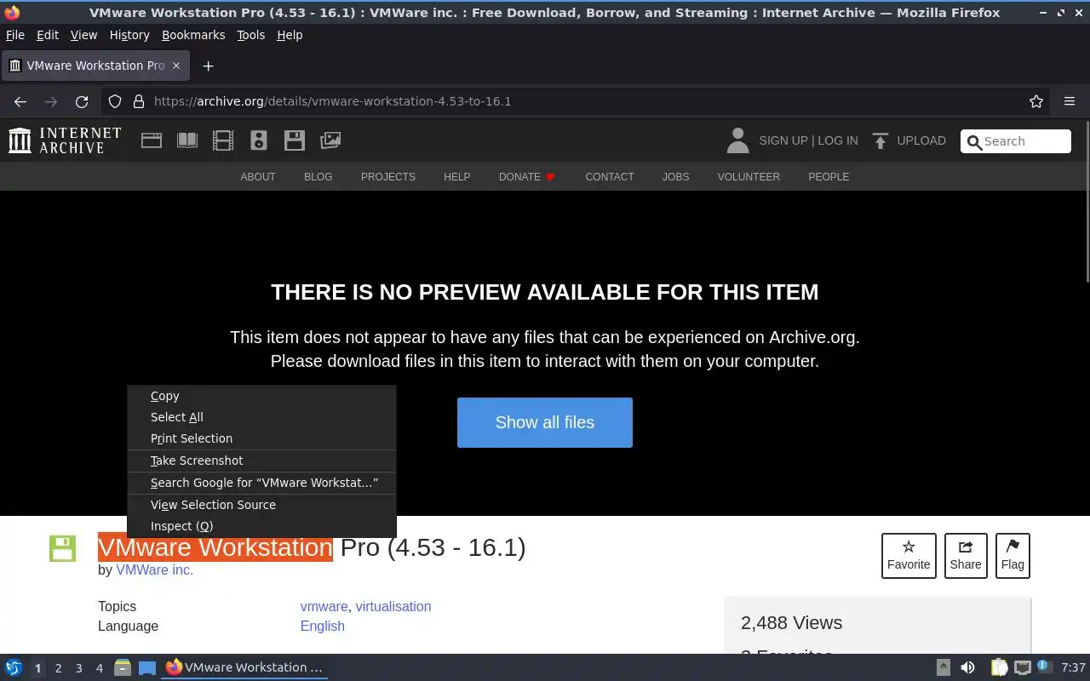Click the green software item floppy icon
Screen dimensions: 1090x681
62,548
